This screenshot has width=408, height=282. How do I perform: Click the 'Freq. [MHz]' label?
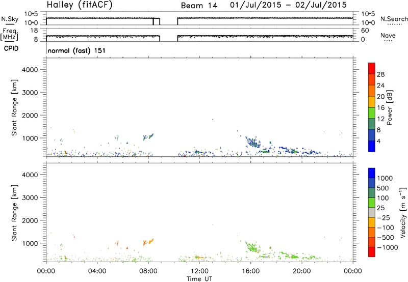tap(9, 34)
